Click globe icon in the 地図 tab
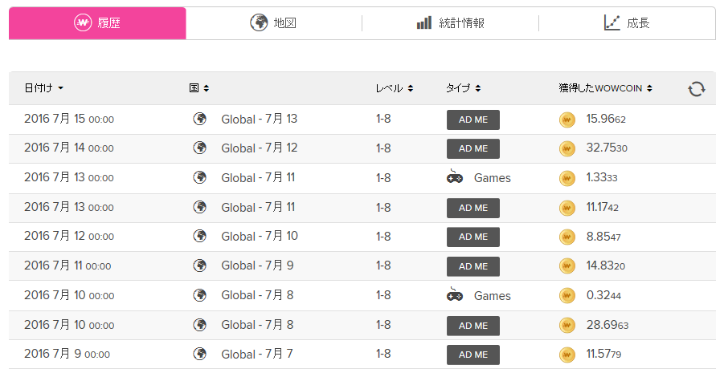This screenshot has height=377, width=724. pos(259,22)
